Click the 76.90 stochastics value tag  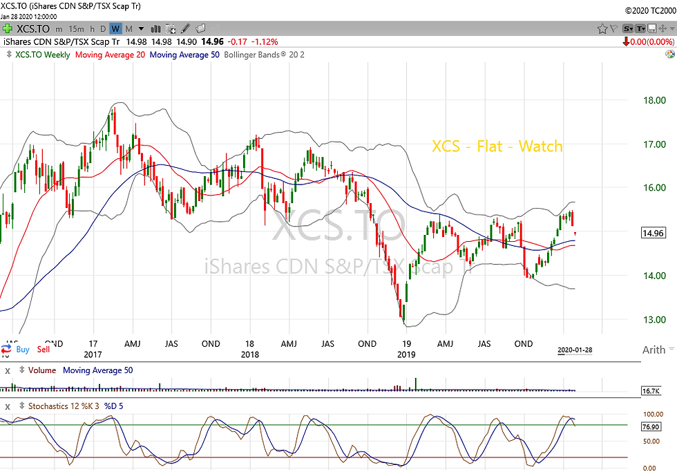pos(651,426)
